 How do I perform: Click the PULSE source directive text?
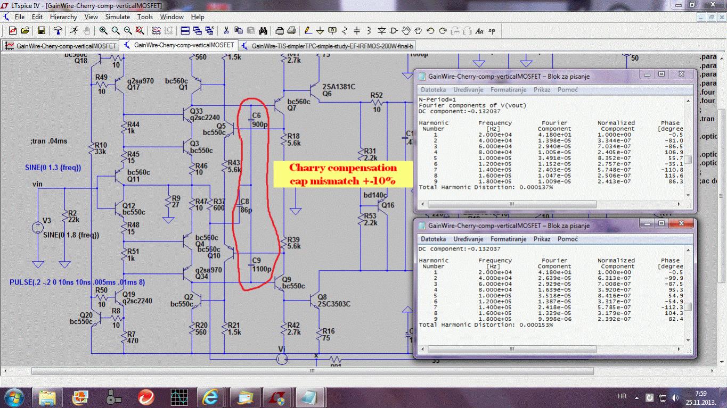77,282
